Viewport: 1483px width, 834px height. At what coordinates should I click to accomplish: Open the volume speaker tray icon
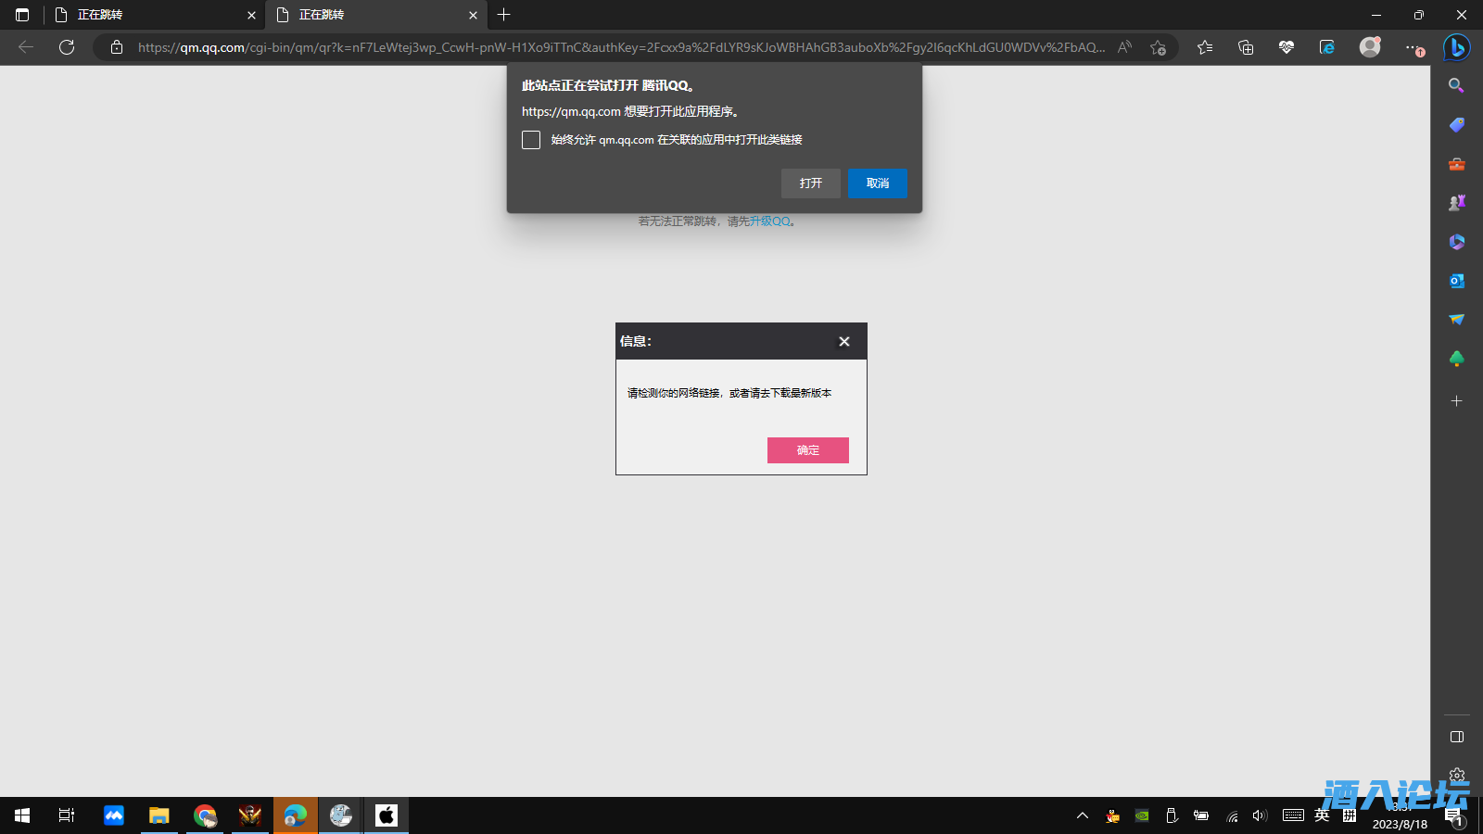pyautogui.click(x=1260, y=815)
